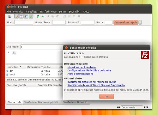This screenshot has height=115, width=158.
Task: Expand the root node in local tree
Action: 9,52
